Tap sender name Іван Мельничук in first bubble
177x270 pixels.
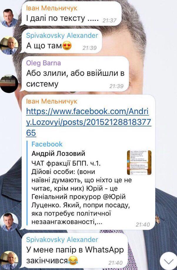[x=51, y=8]
